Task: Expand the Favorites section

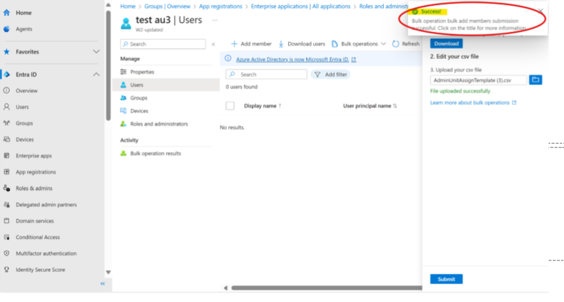Action: pos(96,52)
